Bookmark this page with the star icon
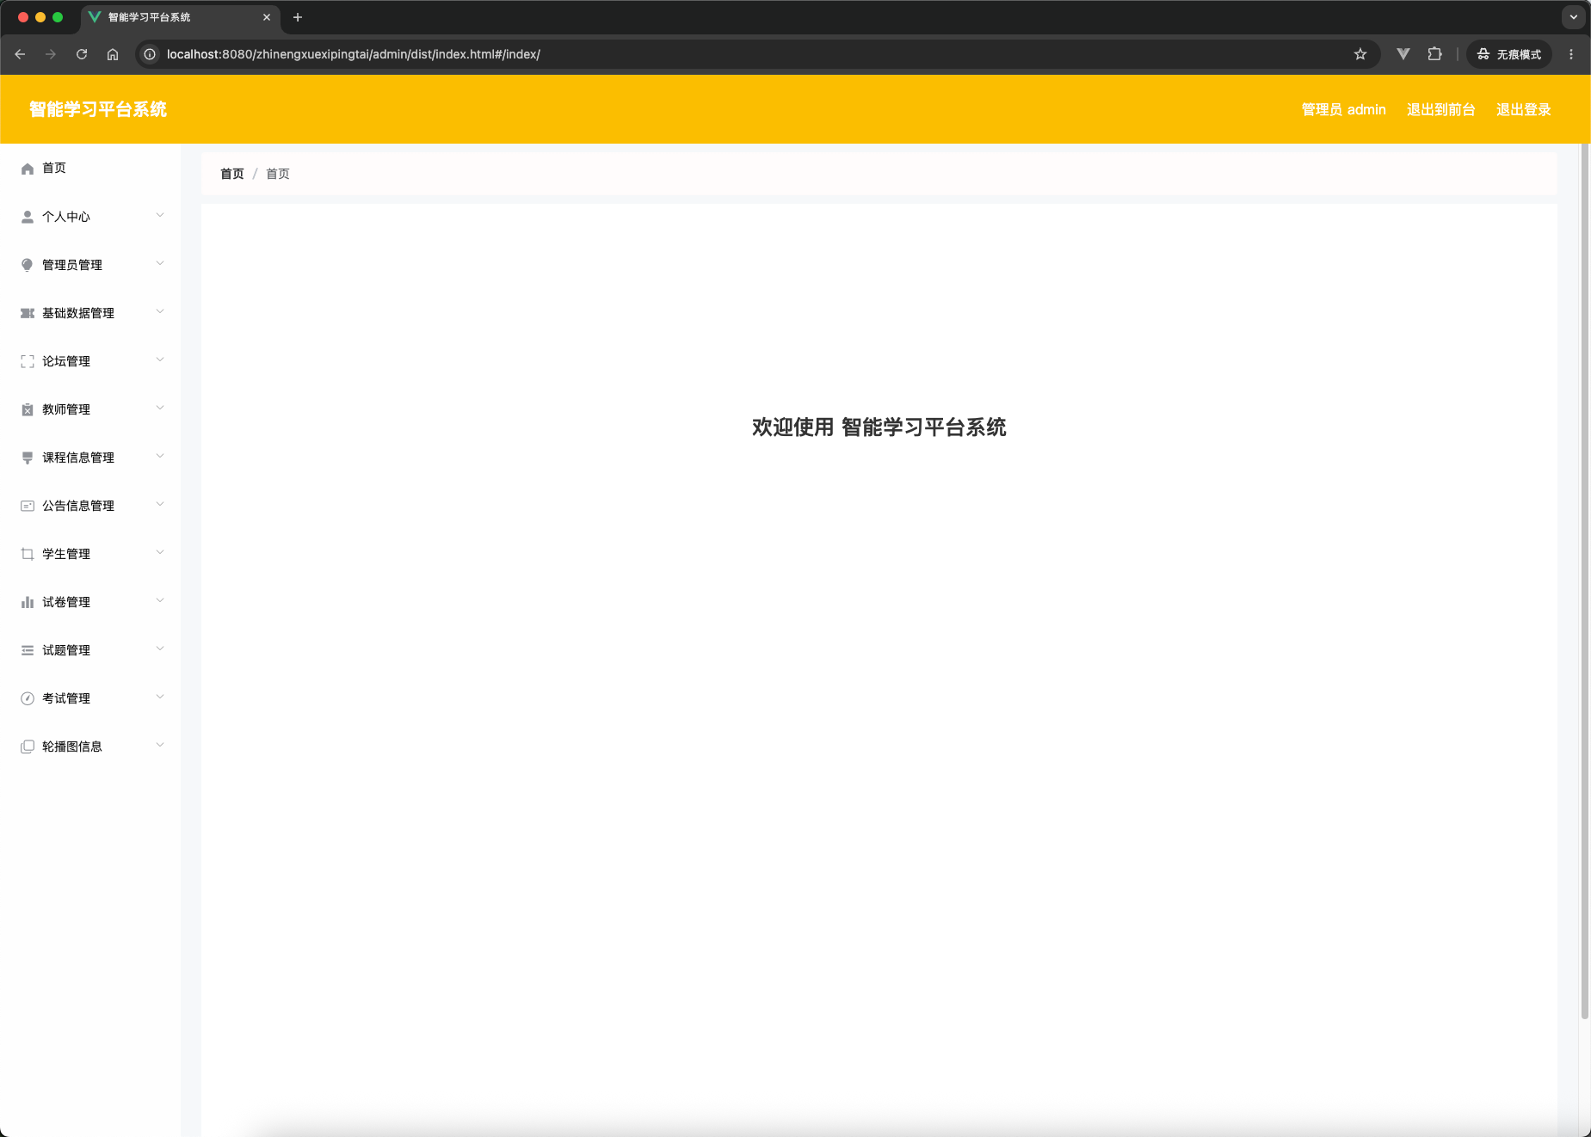Screen dimensions: 1591x1137 coord(1360,54)
